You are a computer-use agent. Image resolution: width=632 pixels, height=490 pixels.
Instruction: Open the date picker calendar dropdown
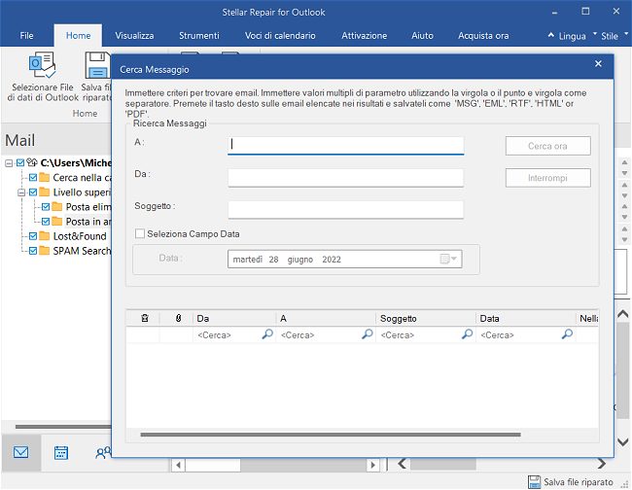(448, 260)
